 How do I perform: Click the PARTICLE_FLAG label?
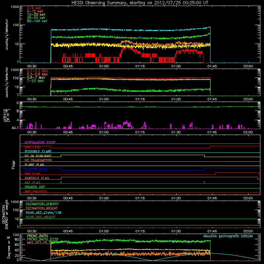point(37,178)
